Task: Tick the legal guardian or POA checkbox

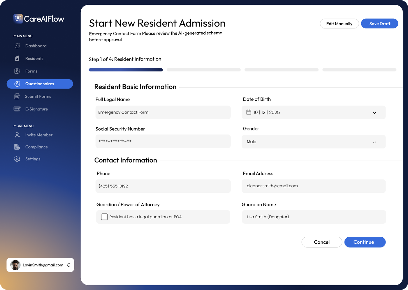Action: click(x=104, y=217)
